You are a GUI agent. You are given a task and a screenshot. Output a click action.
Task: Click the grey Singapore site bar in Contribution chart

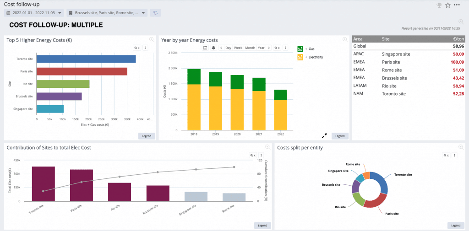point(196,196)
